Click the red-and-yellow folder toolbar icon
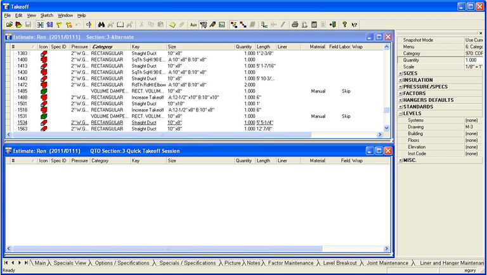The height and width of the screenshot is (275, 487). pos(18,25)
